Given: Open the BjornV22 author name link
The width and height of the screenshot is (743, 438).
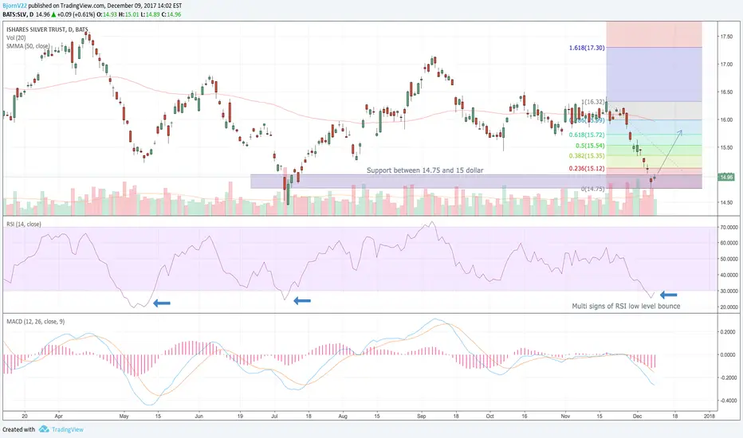Looking at the screenshot, I should (x=14, y=6).
